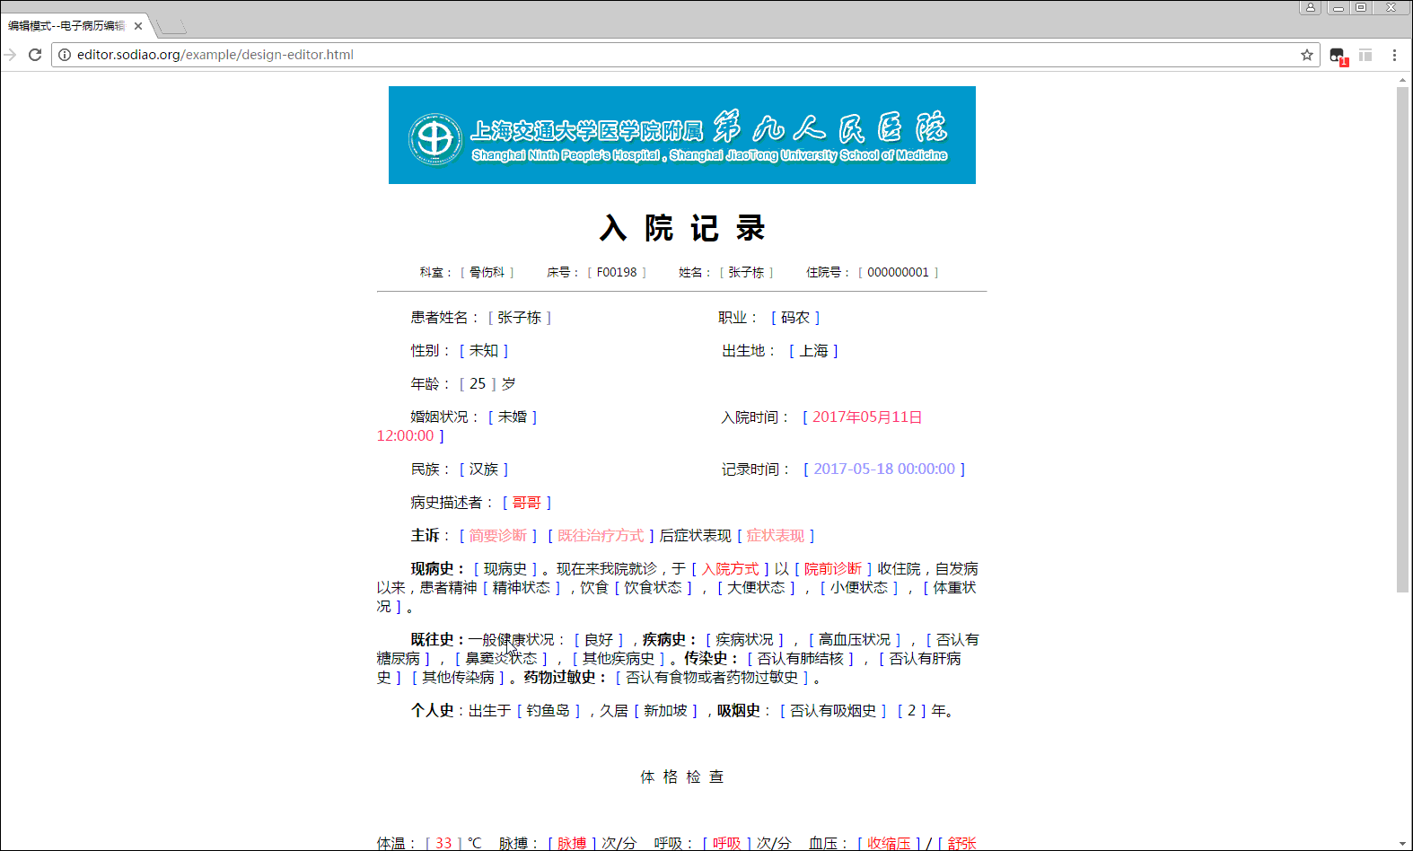Screen dimensions: 1413x851
Task: Click the 鼻窦炎状态 field
Action: pos(501,659)
